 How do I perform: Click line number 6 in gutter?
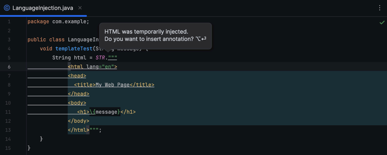coord(9,67)
